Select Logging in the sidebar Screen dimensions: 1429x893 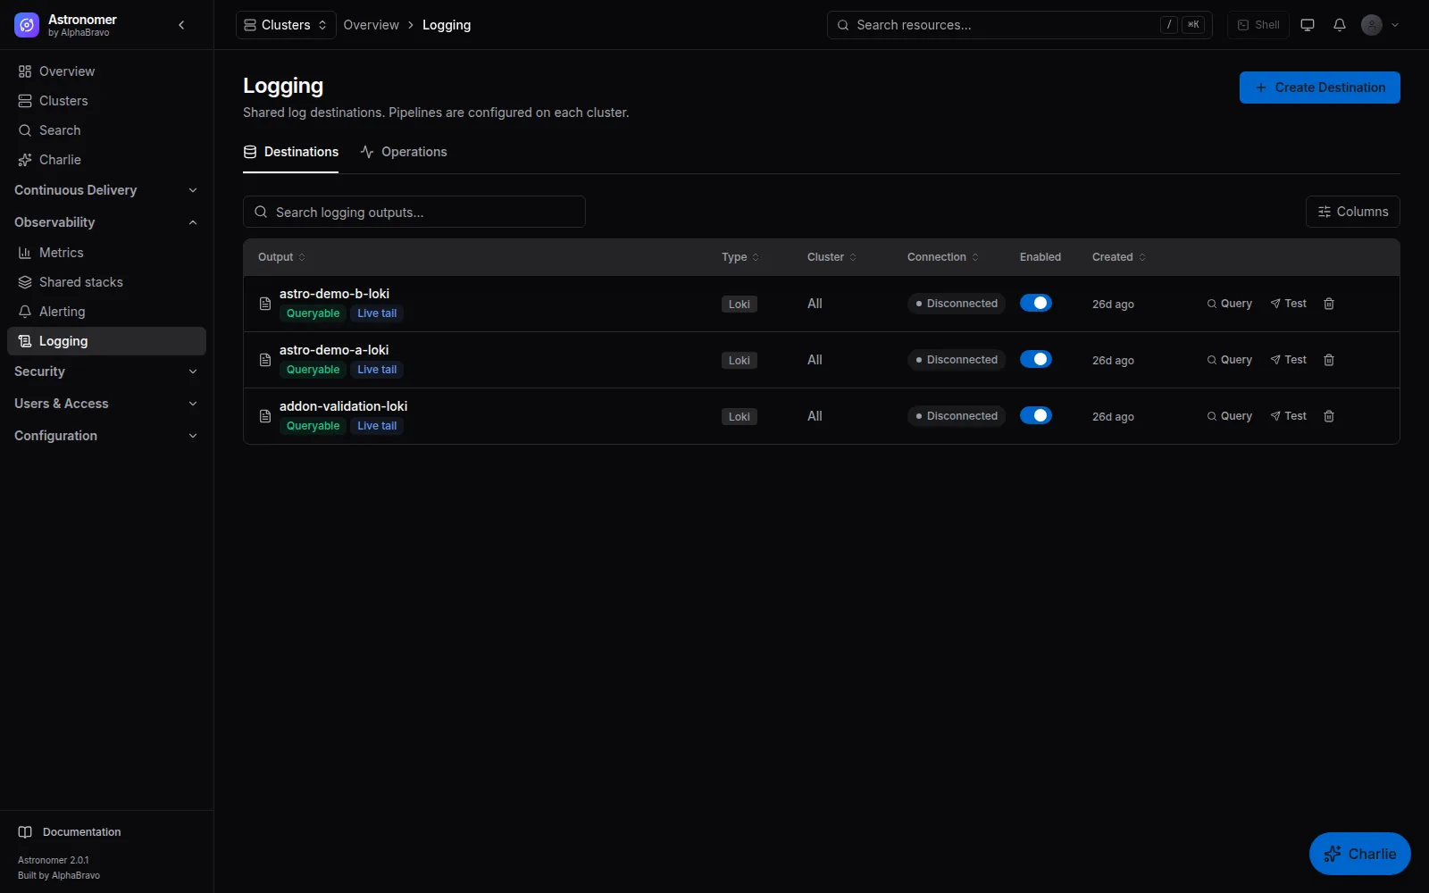(106, 341)
